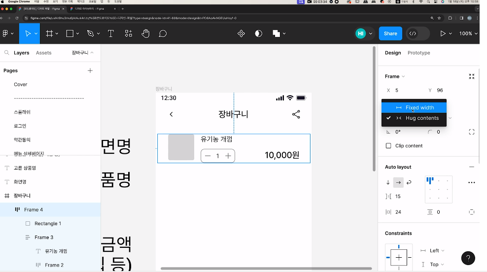Click individual padding icon
Viewport: 487px width, 272px height.
click(x=471, y=212)
